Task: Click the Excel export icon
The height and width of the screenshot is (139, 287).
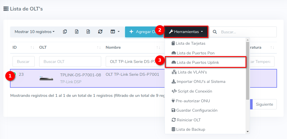Action: pos(77,32)
